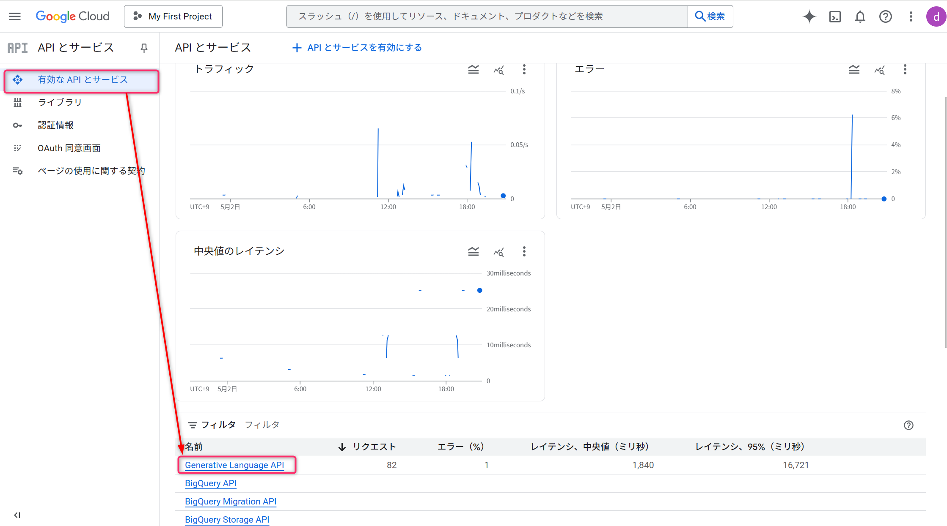Image resolution: width=947 pixels, height=526 pixels.
Task: Sort by the 名前 column header
Action: point(194,447)
